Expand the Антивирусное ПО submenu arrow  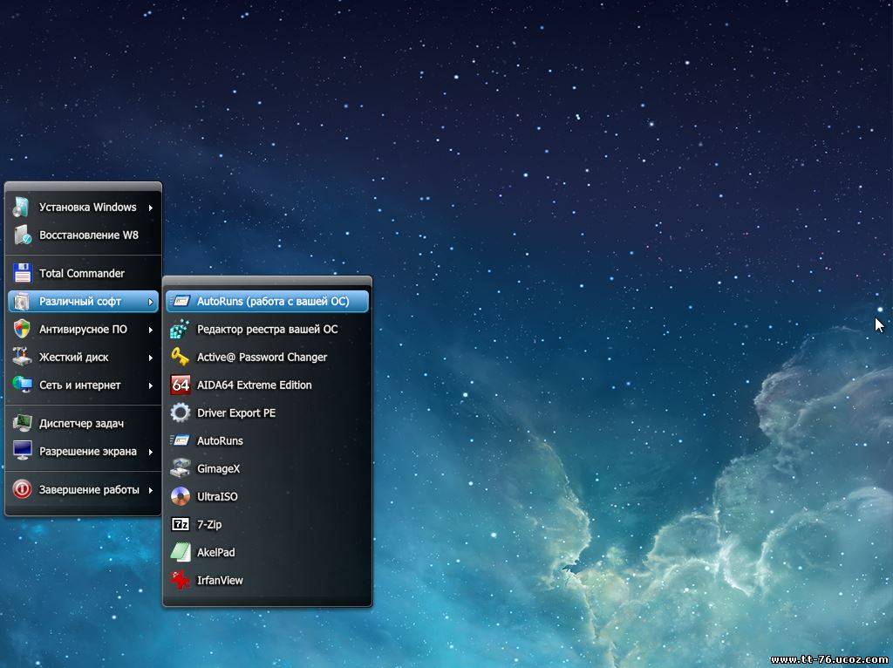click(150, 330)
